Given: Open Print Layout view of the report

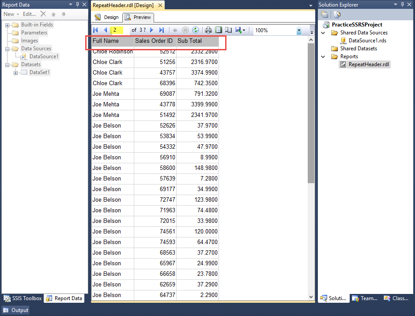Looking at the screenshot, I should coord(219,30).
